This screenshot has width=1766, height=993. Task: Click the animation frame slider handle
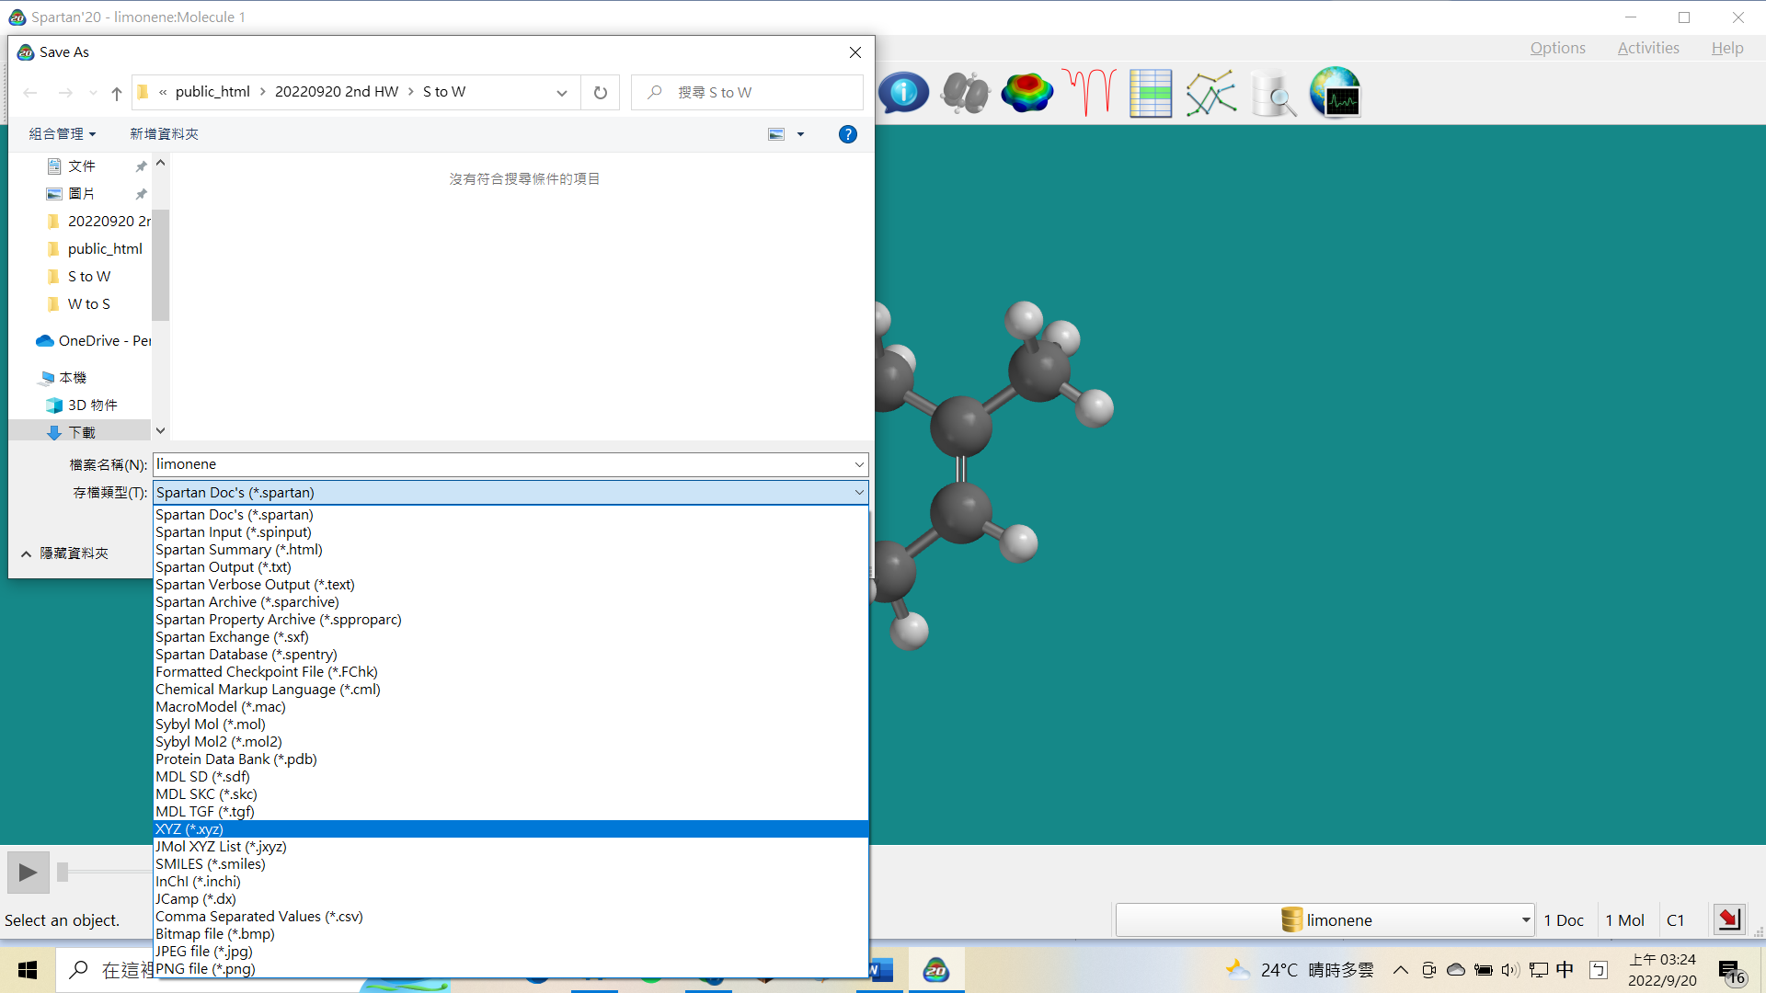coord(63,872)
